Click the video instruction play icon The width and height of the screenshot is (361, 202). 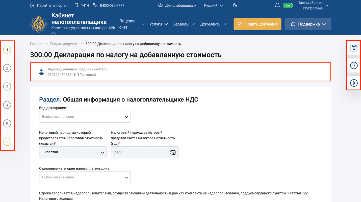click(354, 83)
